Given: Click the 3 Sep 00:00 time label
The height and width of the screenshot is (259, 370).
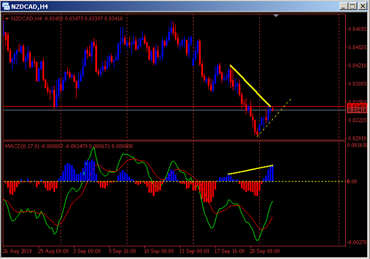Looking at the screenshot, I should pos(87,251).
